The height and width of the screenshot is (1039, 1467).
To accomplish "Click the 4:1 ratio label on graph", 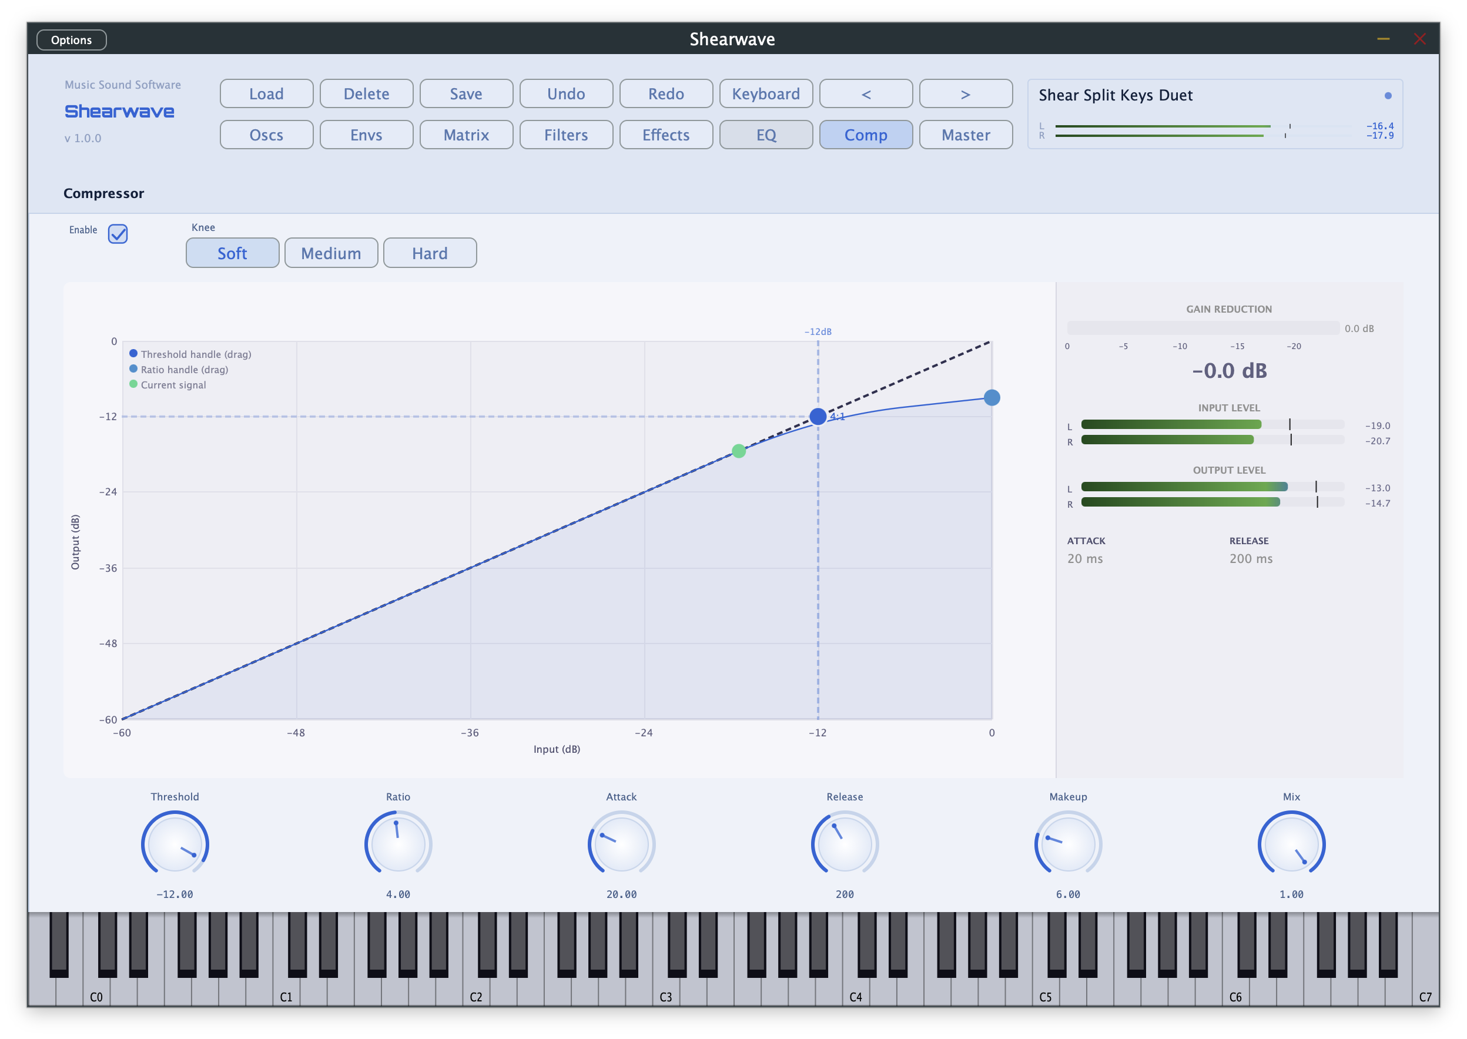I will [838, 417].
